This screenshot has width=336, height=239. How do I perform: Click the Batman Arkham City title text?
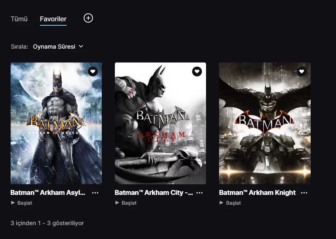click(x=153, y=193)
